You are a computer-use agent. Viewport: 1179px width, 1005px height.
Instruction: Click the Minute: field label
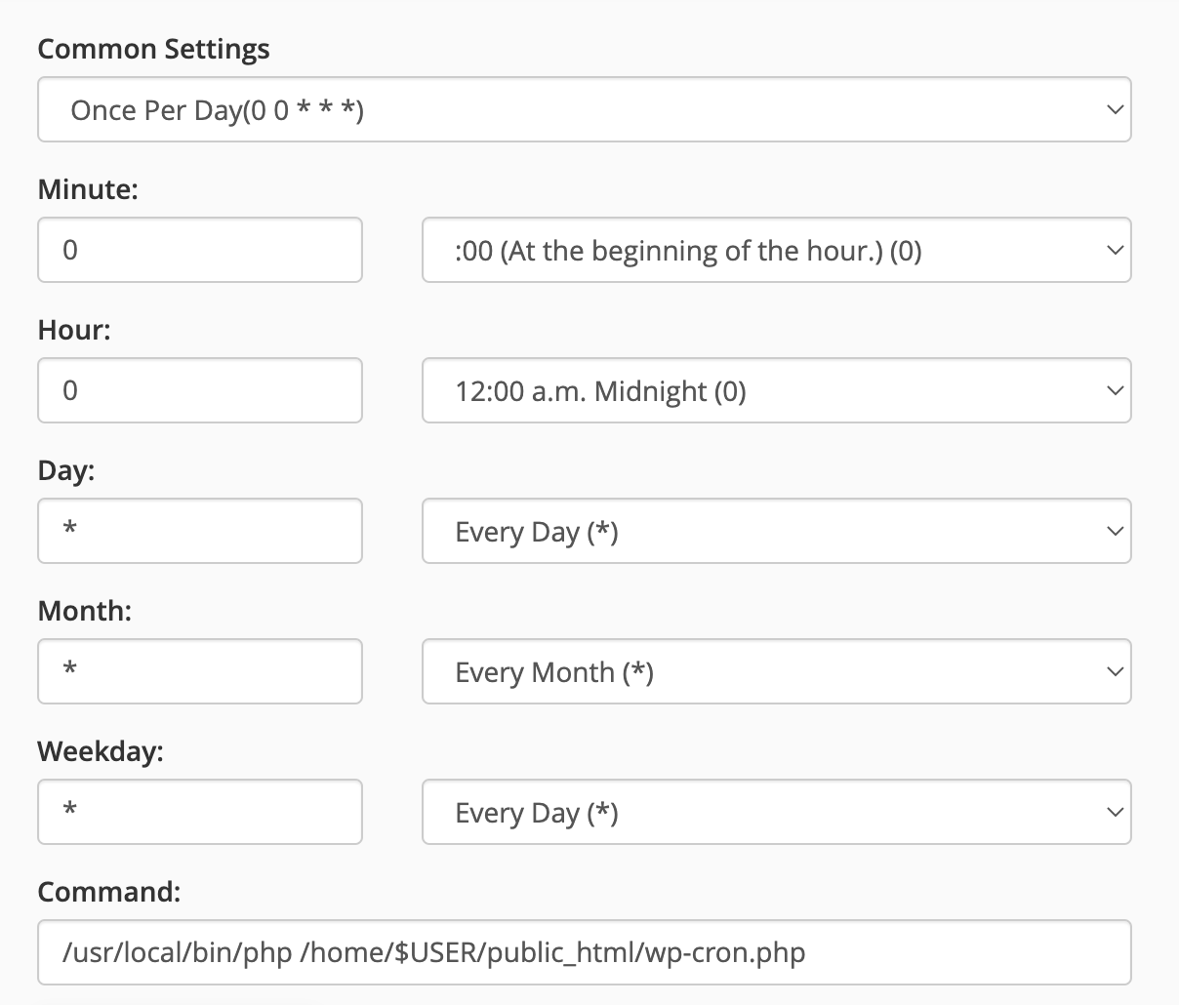pyautogui.click(x=88, y=189)
